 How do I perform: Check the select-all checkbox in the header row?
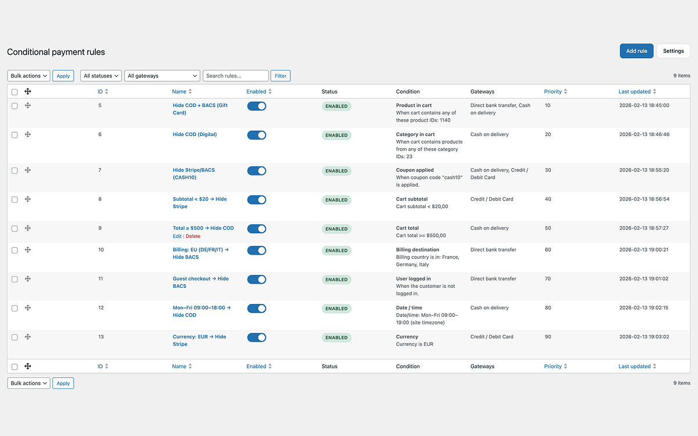click(x=15, y=91)
